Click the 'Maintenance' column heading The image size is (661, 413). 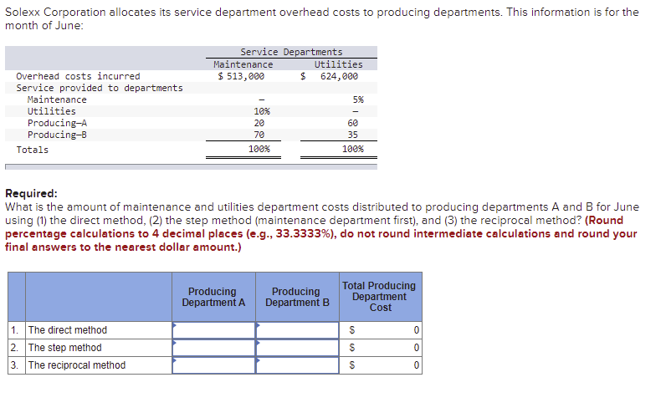point(243,64)
